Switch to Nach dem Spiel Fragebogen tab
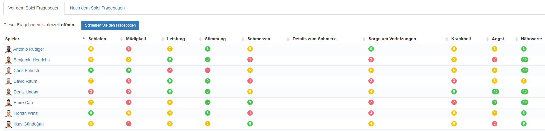The width and height of the screenshot is (545, 131). pos(97,8)
